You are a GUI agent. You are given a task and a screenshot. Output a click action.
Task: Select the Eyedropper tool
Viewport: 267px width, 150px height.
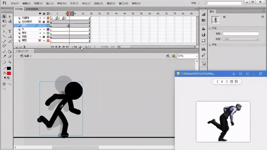pyautogui.click(x=4, y=56)
